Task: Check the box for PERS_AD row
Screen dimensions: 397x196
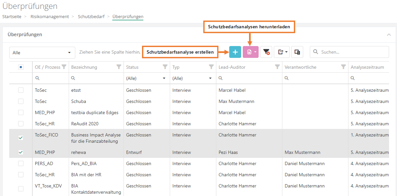Action: 21,163
